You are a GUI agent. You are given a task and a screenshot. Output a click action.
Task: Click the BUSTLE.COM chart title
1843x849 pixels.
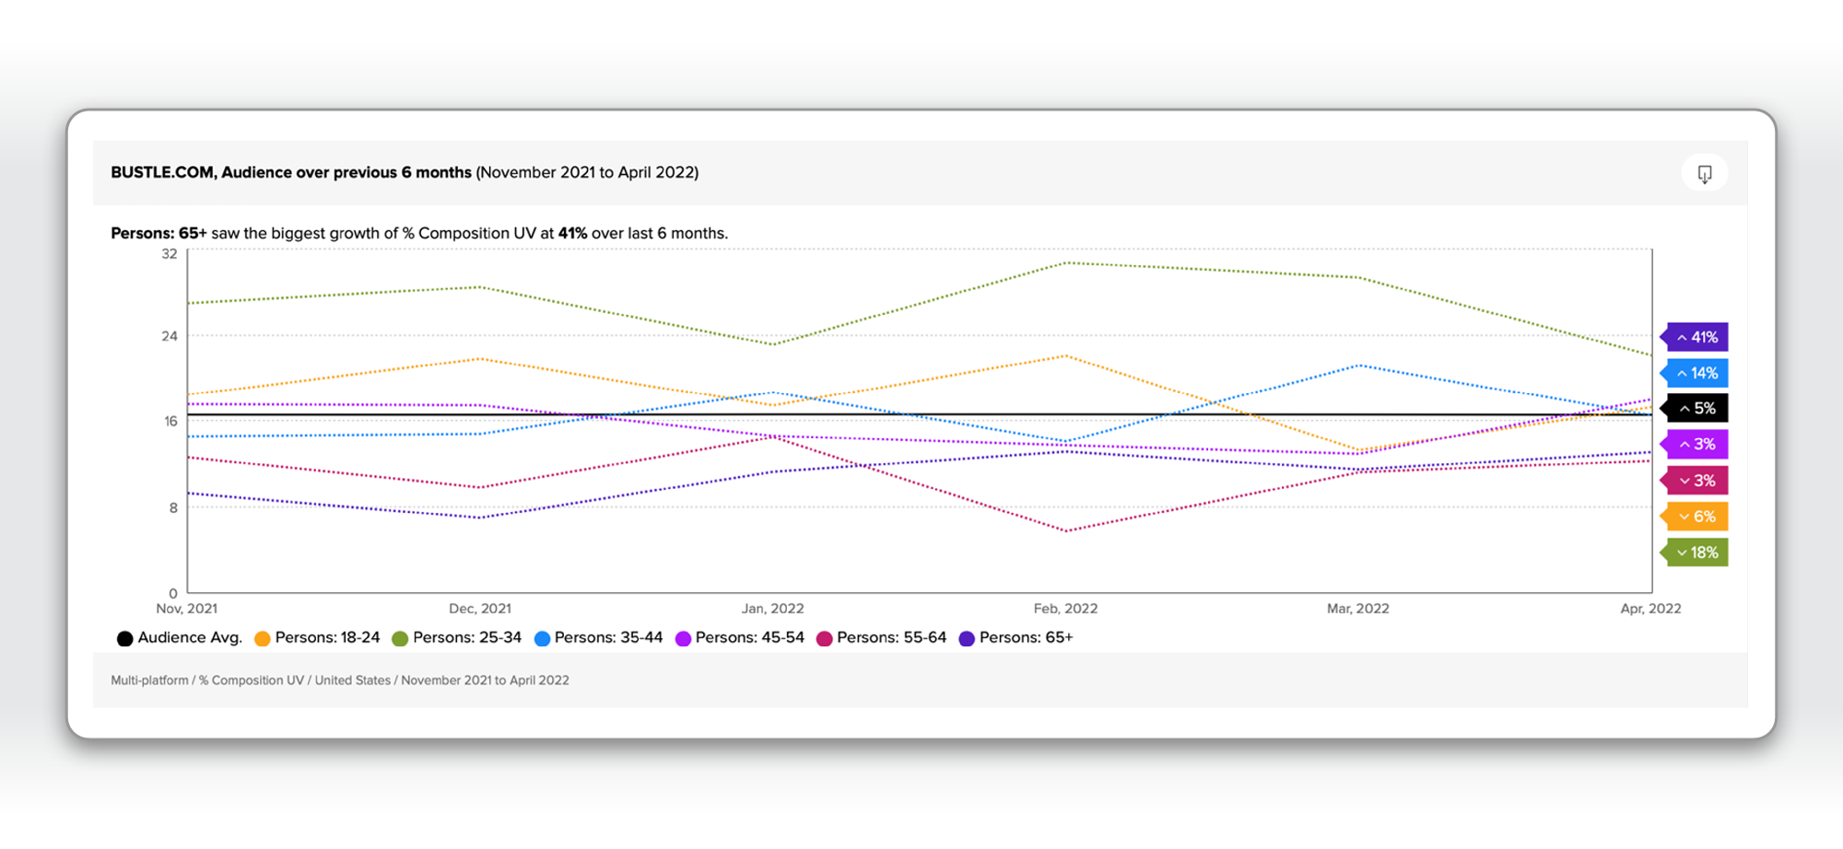point(405,172)
